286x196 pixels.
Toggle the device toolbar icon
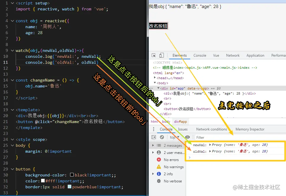point(161,55)
